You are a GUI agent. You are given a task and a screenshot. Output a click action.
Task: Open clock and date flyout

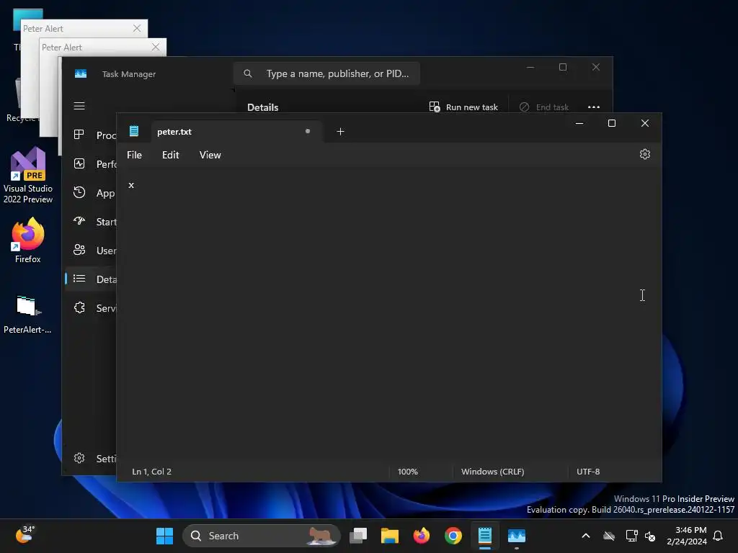[687, 536]
